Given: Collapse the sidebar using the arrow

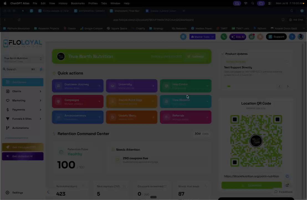Looking at the screenshot, I should [48, 192].
